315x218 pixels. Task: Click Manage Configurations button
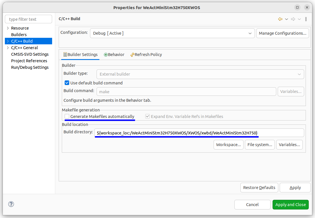283,33
